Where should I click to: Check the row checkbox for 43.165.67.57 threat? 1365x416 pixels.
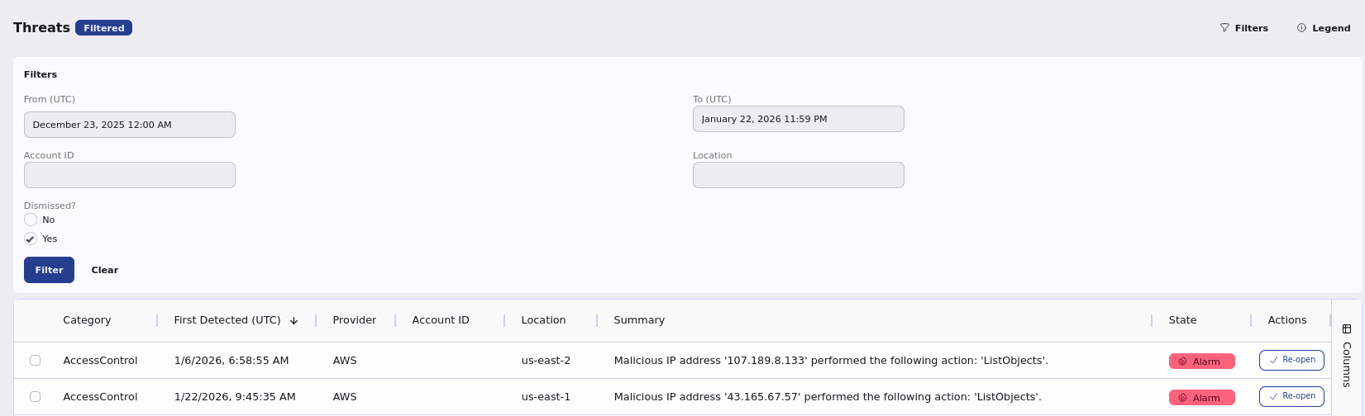click(x=35, y=397)
